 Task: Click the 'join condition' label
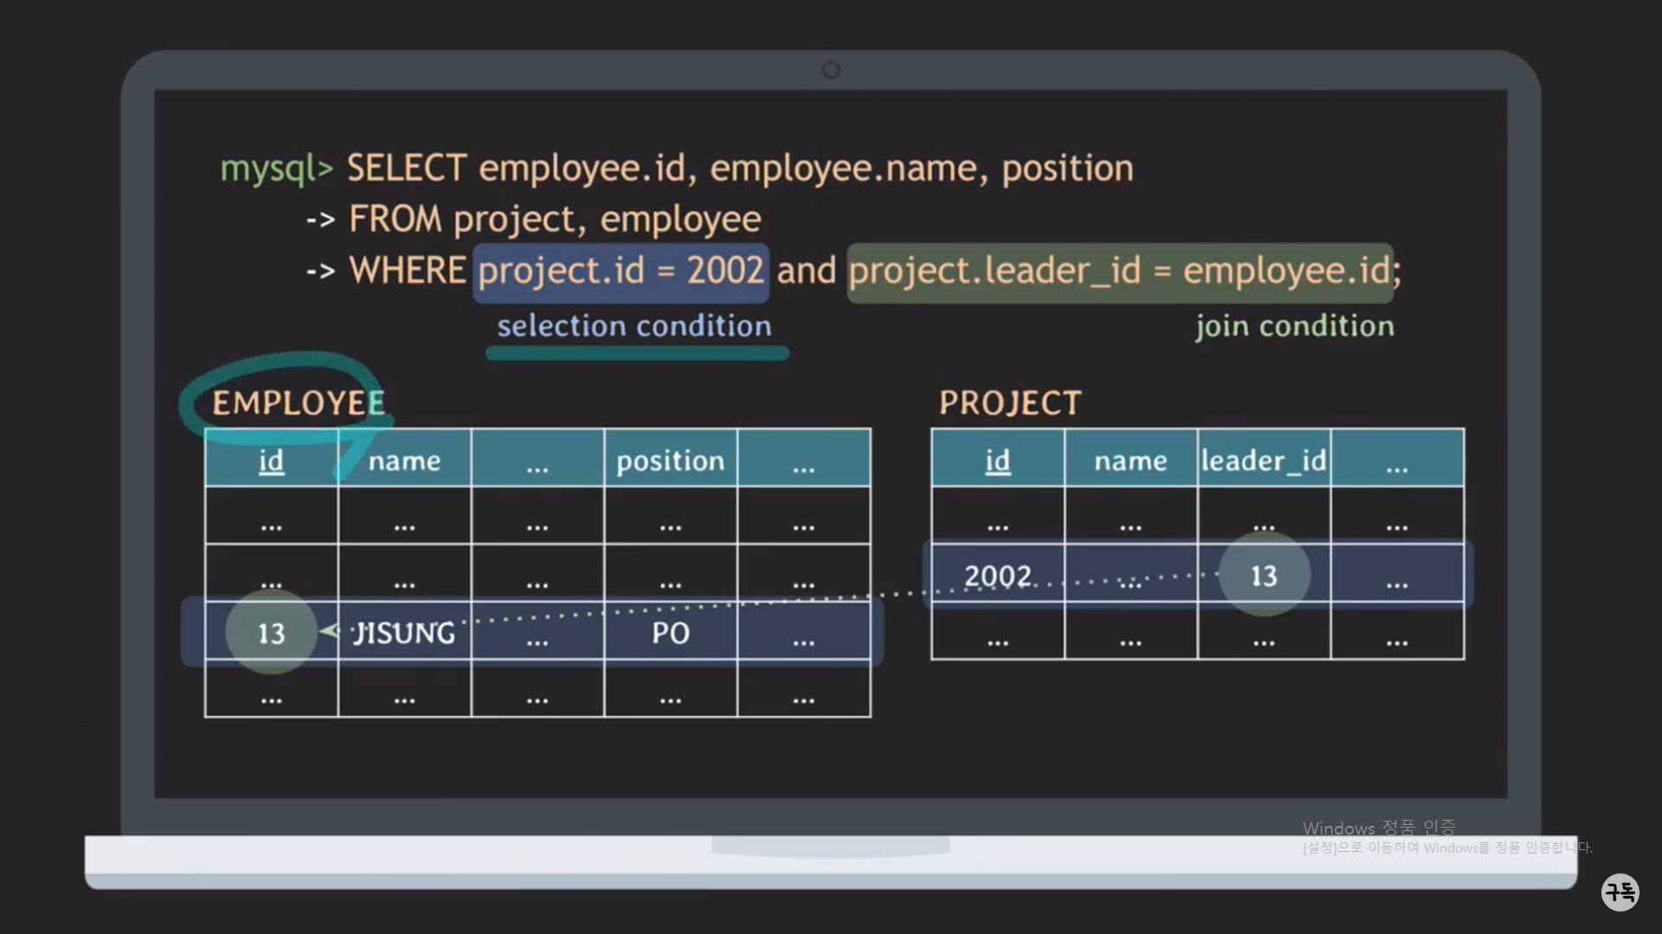tap(1295, 326)
